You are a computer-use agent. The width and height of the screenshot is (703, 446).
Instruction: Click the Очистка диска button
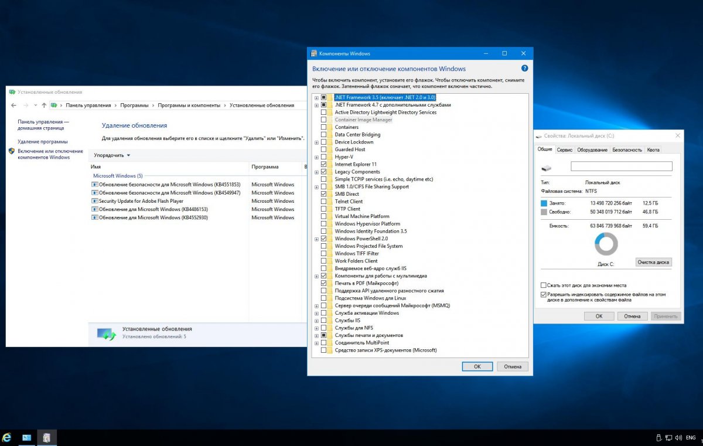(653, 262)
